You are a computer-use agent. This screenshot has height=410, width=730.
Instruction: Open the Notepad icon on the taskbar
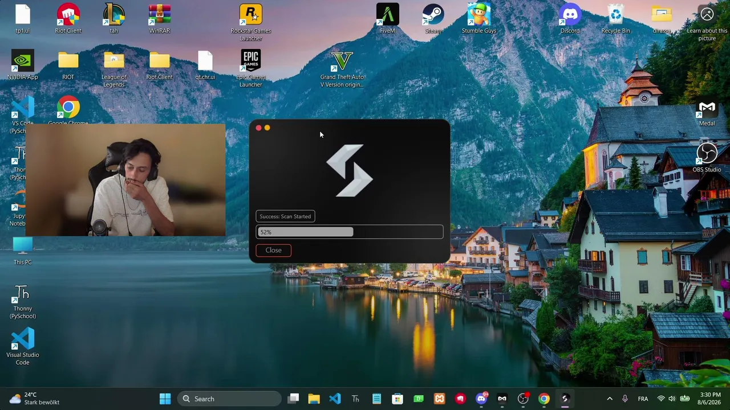376,399
